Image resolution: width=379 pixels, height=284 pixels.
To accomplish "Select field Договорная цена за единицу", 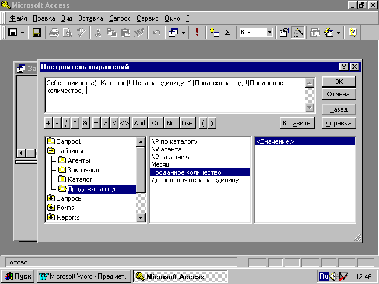I will coord(195,180).
